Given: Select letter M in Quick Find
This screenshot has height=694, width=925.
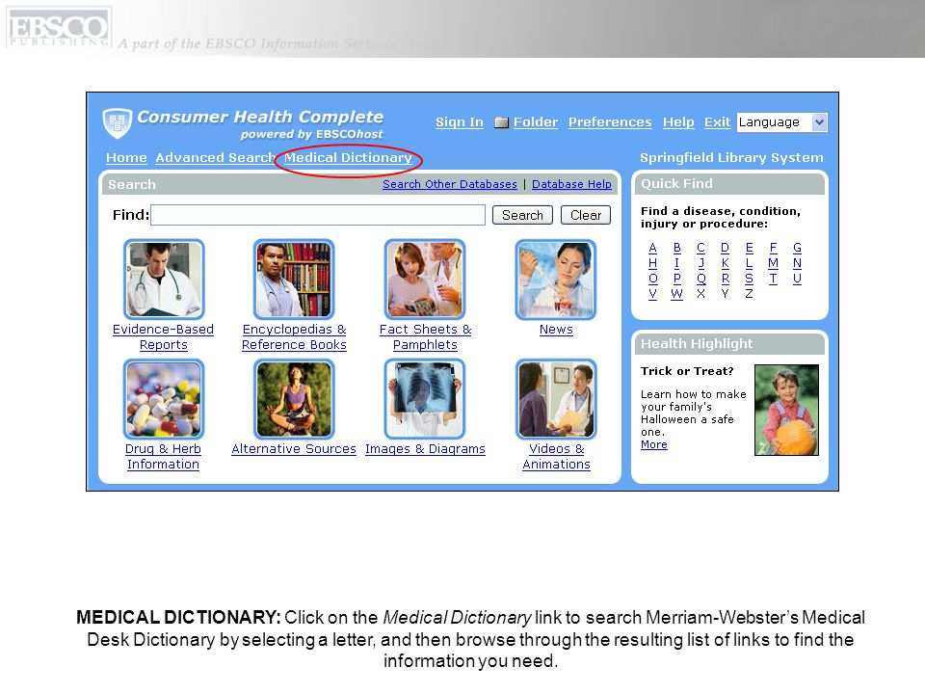Looking at the screenshot, I should click(x=774, y=263).
